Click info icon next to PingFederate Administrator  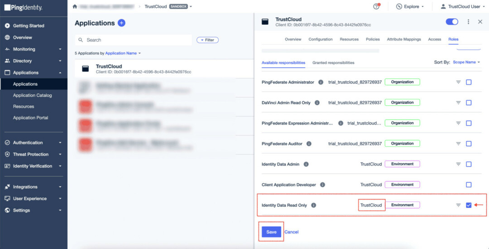tap(320, 82)
